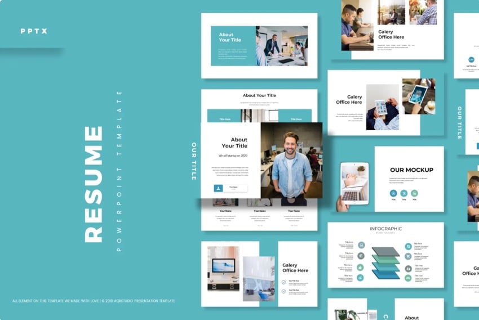Click the large RESUME vertical title
The height and width of the screenshot is (320, 479).
point(93,184)
